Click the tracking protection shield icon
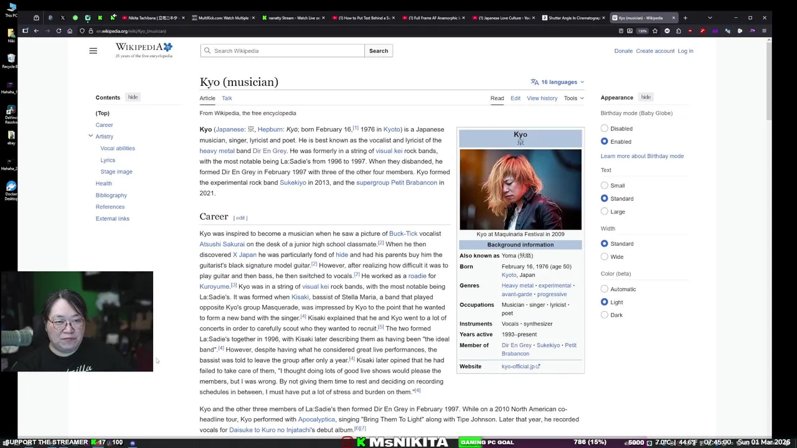This screenshot has width=797, height=448. (82, 30)
